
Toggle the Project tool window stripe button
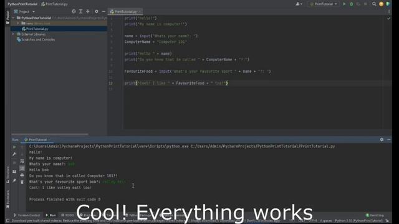(7, 17)
